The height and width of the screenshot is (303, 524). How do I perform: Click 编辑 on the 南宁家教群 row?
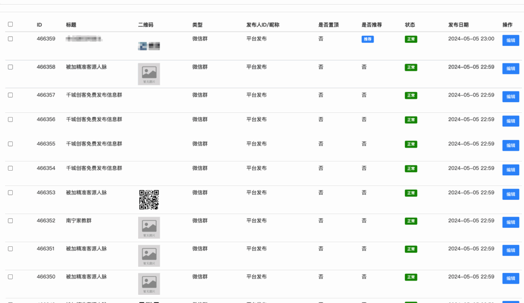coord(510,222)
